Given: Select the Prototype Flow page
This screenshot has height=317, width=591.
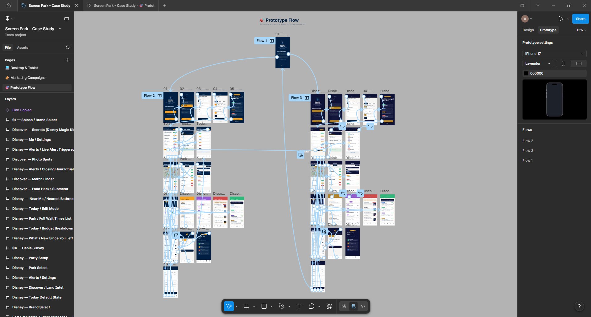Looking at the screenshot, I should [x=37, y=87].
